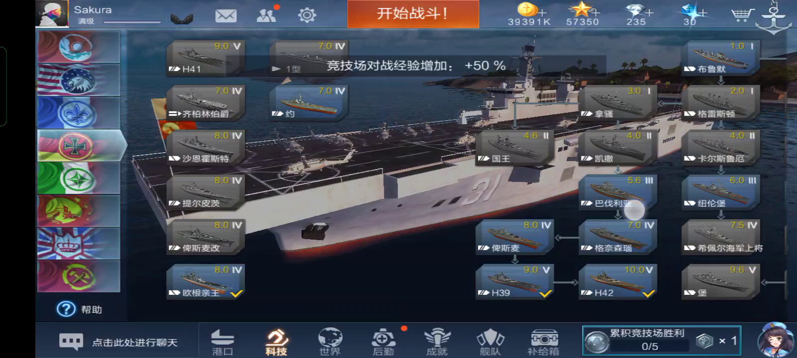Screen dimensions: 797x358
Task: Open the mail envelope icon
Action: pos(226,16)
